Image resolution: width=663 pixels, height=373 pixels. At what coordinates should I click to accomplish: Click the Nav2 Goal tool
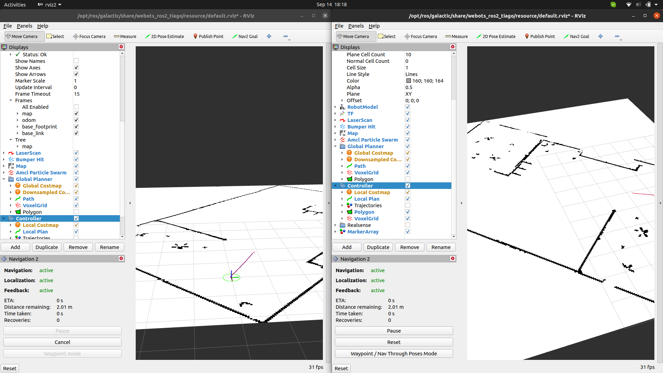[x=245, y=36]
